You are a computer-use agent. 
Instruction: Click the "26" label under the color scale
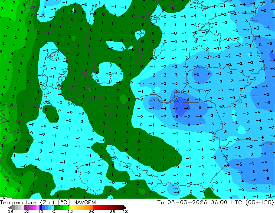click(x=91, y=211)
